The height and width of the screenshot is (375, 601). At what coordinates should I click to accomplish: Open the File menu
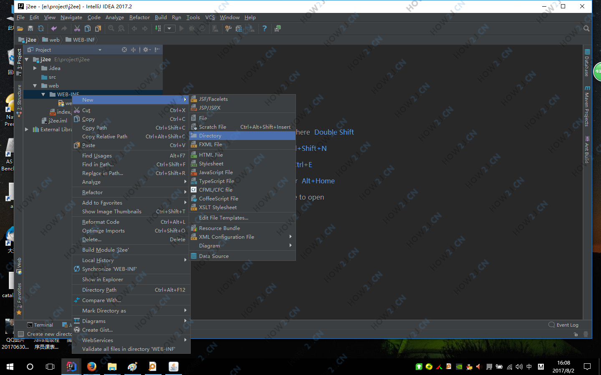click(x=20, y=17)
